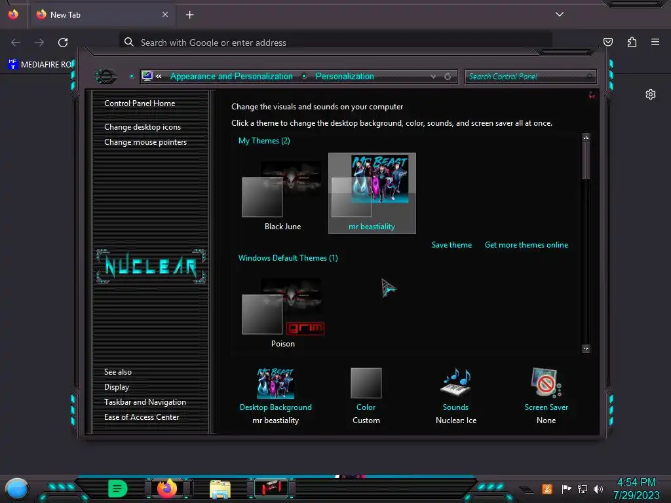The image size is (671, 503).
Task: Open Screen Saver settings icon
Action: point(546,382)
